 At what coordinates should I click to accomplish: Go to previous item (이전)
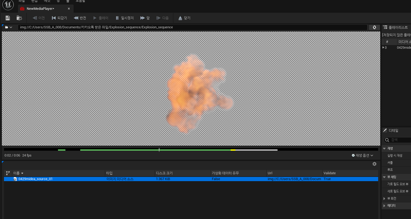point(39,18)
